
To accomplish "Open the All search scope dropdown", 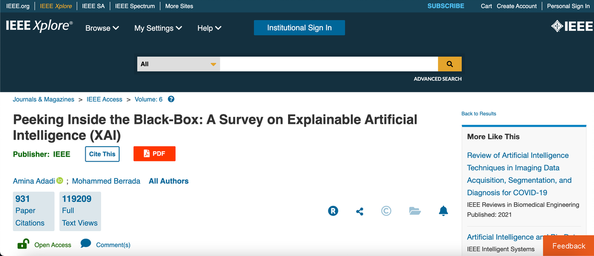I will [x=178, y=64].
